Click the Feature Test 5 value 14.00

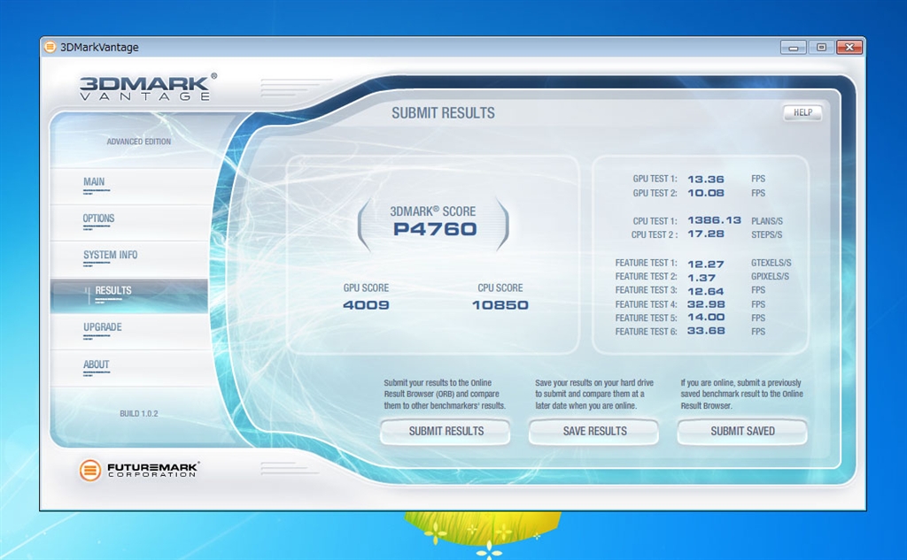tap(706, 318)
